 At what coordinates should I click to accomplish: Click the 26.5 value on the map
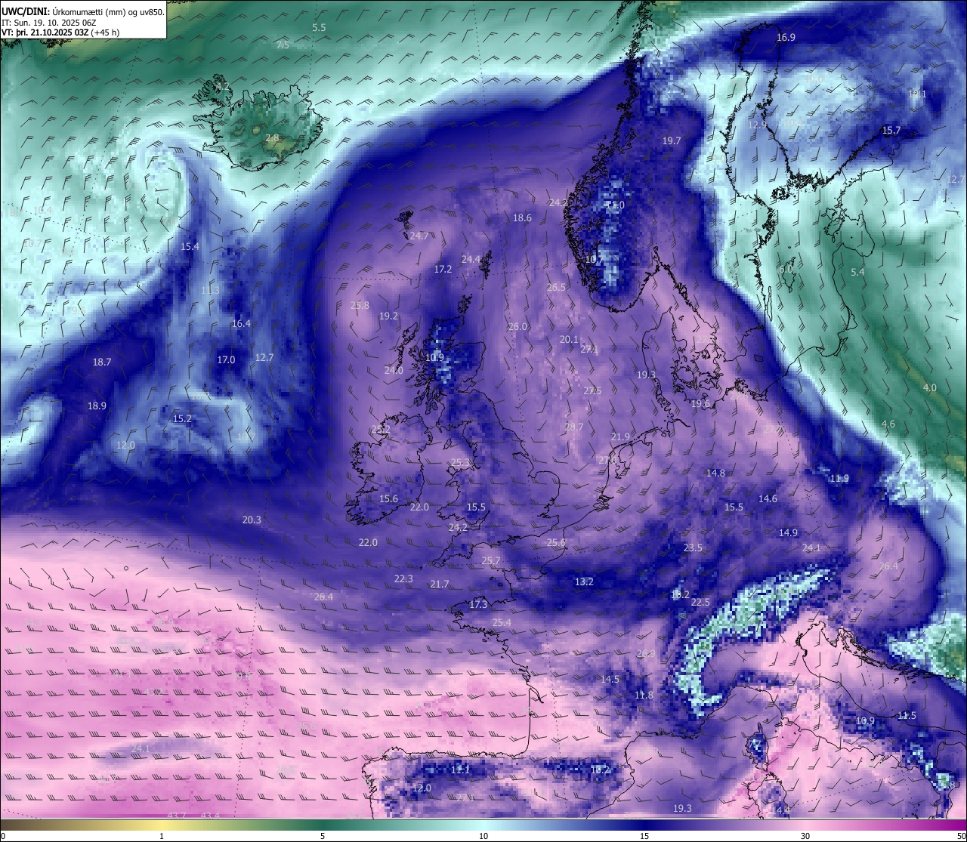click(556, 287)
